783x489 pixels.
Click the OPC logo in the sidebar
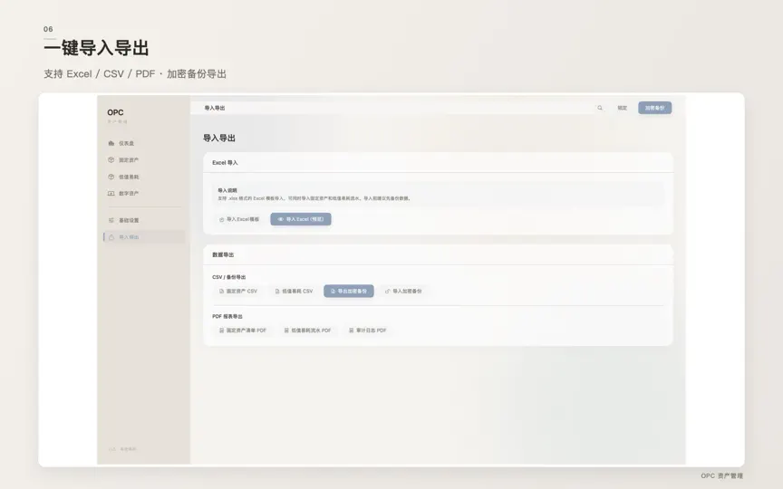click(115, 113)
